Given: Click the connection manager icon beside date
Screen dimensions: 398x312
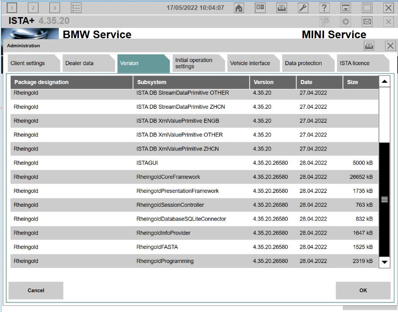Looking at the screenshot, I should click(x=260, y=8).
